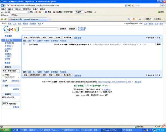Click the 搜尋網頁 search web button
Image resolution: width=166 pixels, height=132 pixels.
(72, 29)
